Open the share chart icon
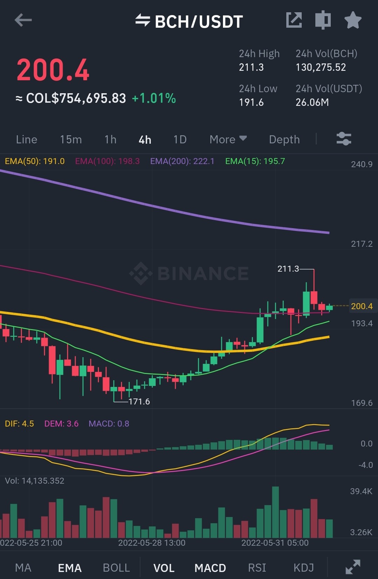This screenshot has width=378, height=579. pyautogui.click(x=294, y=20)
